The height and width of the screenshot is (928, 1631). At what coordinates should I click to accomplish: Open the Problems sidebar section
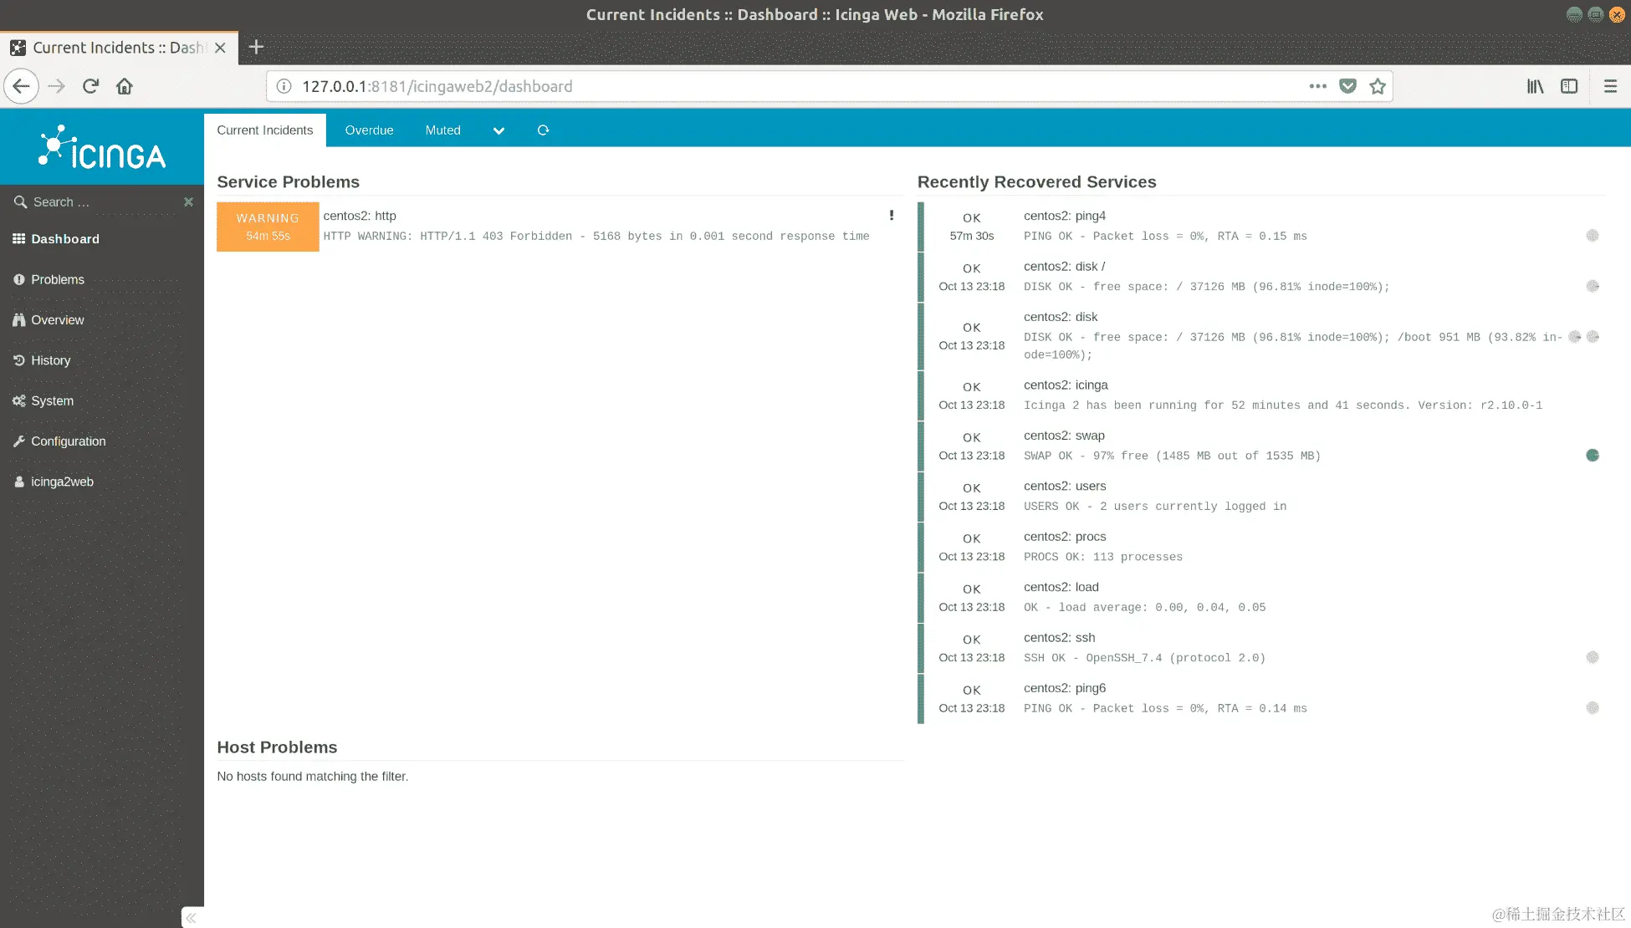coord(57,279)
